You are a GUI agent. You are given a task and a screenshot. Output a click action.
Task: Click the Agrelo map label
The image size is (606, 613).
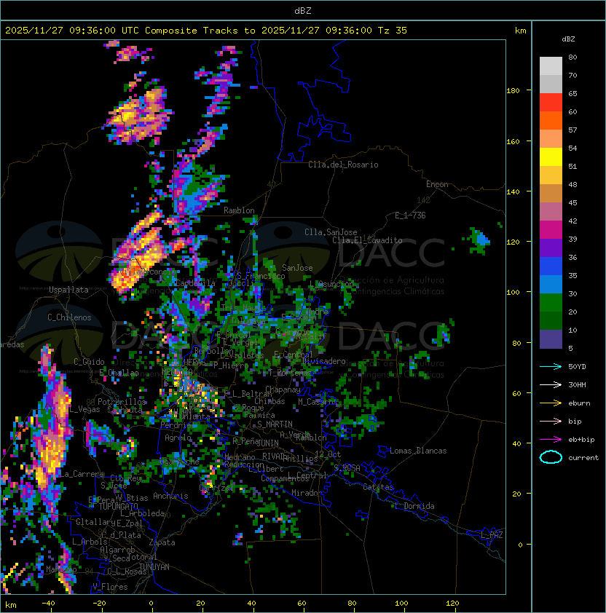pos(178,438)
